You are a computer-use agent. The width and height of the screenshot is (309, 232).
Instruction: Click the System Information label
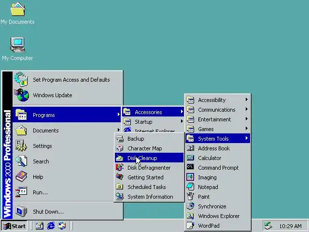pos(150,197)
